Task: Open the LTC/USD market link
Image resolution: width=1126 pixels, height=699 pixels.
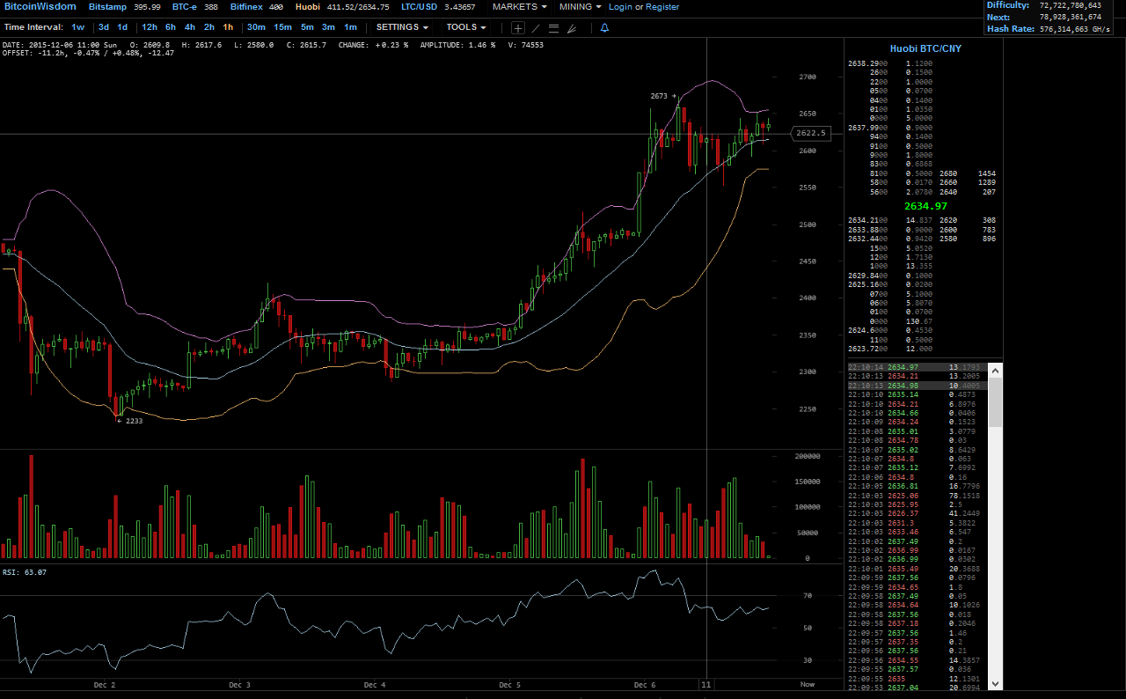Action: click(x=420, y=6)
